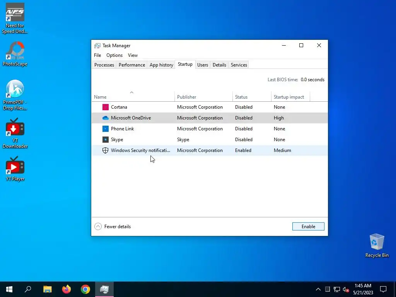Screen dimensions: 396x297
Task: Click the Microsoft OneDrive cloud icon
Action: coord(105,118)
